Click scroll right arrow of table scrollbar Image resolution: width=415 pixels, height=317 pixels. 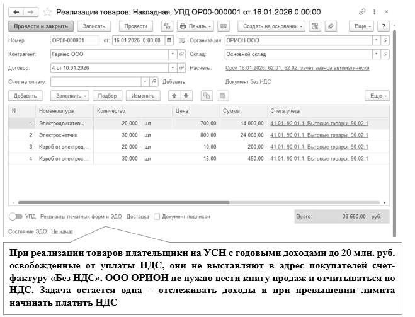(x=385, y=202)
